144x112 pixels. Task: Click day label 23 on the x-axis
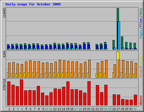point(101,109)
